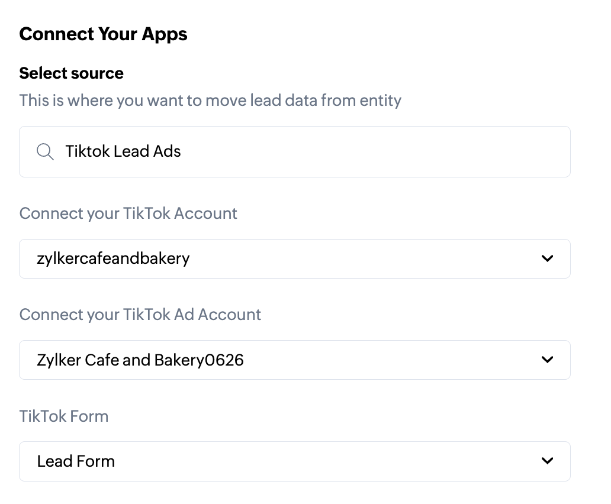
Task: Click empty middle area of the Lead Form dropdown
Action: [x=326, y=461]
